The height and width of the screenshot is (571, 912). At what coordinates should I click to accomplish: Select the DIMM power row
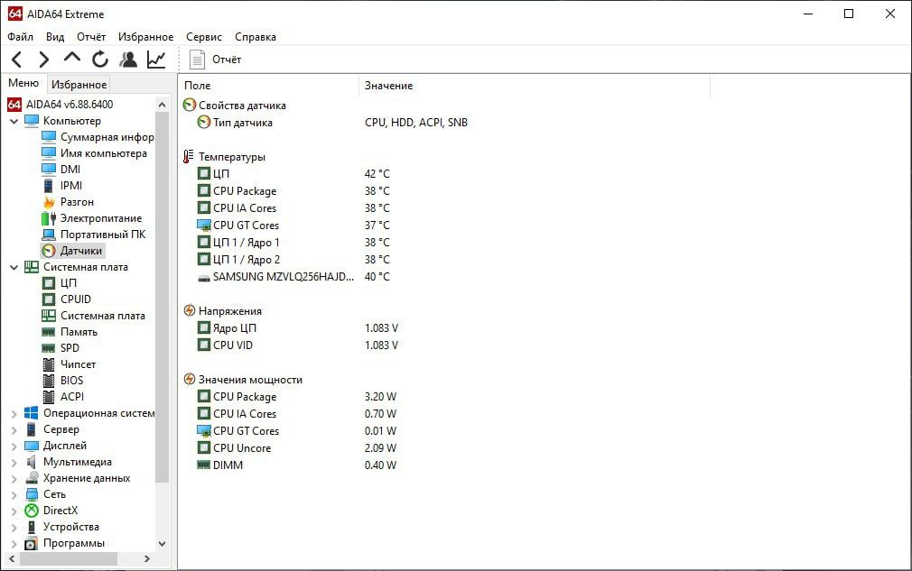pos(297,465)
